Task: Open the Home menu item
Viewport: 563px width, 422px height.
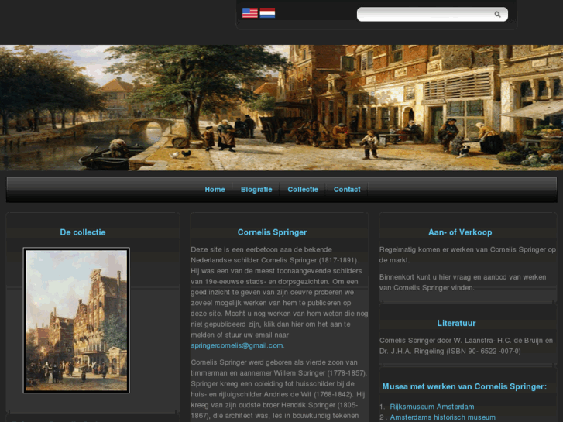Action: coord(215,189)
